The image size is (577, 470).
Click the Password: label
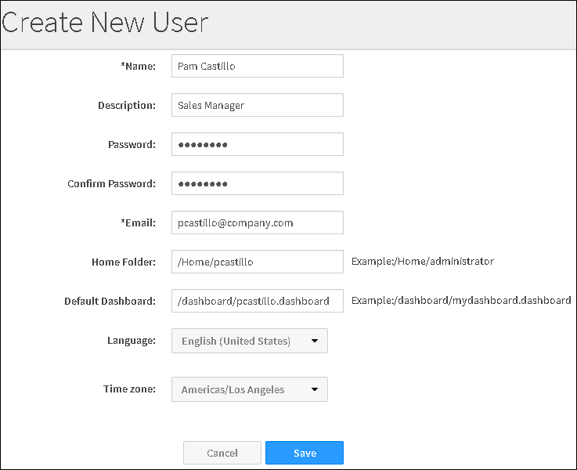[x=132, y=145]
